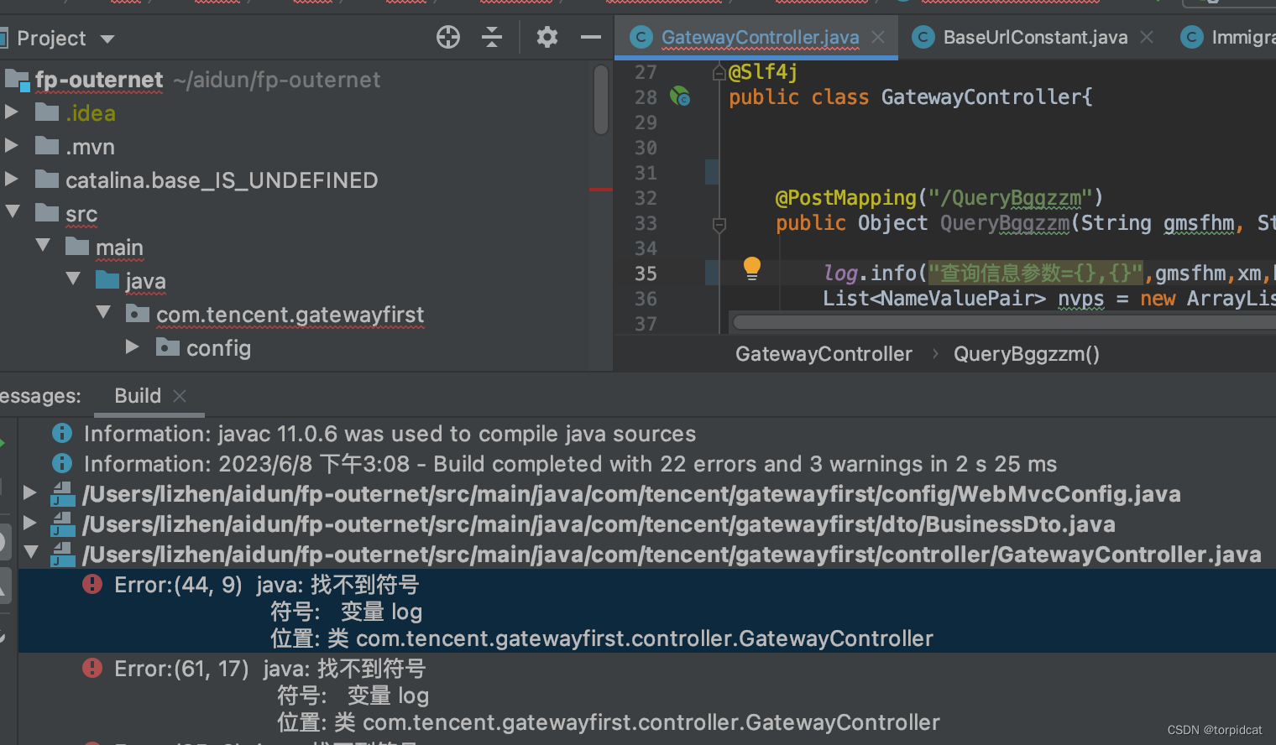Viewport: 1276px width, 745px height.
Task: Click the editor horizontal scrollbar
Action: pos(1004,323)
